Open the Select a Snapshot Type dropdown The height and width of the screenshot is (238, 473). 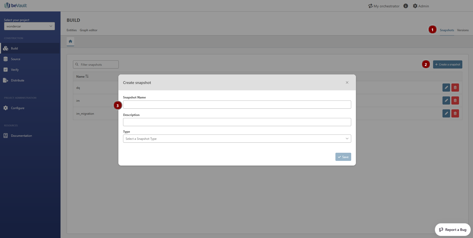click(237, 139)
